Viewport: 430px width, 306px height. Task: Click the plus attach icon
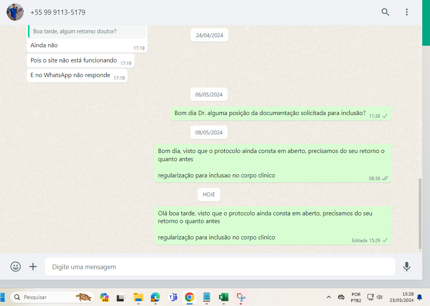tap(33, 266)
